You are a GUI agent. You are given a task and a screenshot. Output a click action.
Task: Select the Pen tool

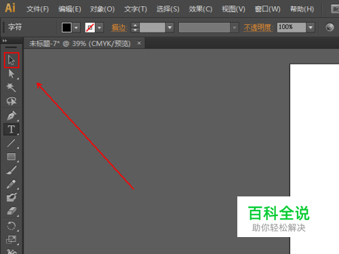click(x=12, y=116)
